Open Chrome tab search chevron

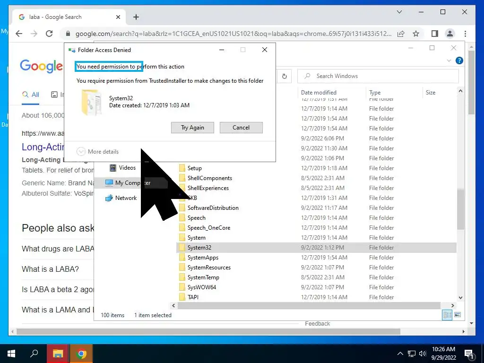[x=399, y=12]
